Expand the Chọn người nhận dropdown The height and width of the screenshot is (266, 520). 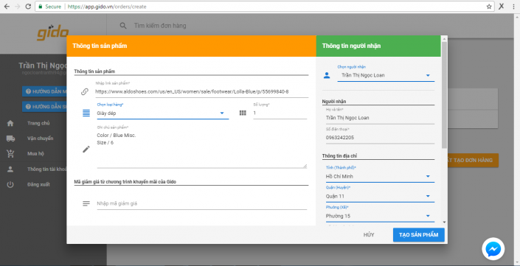(x=386, y=76)
